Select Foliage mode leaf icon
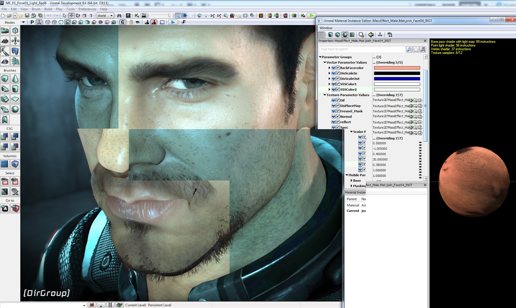The width and height of the screenshot is (516, 308). [x=15, y=61]
